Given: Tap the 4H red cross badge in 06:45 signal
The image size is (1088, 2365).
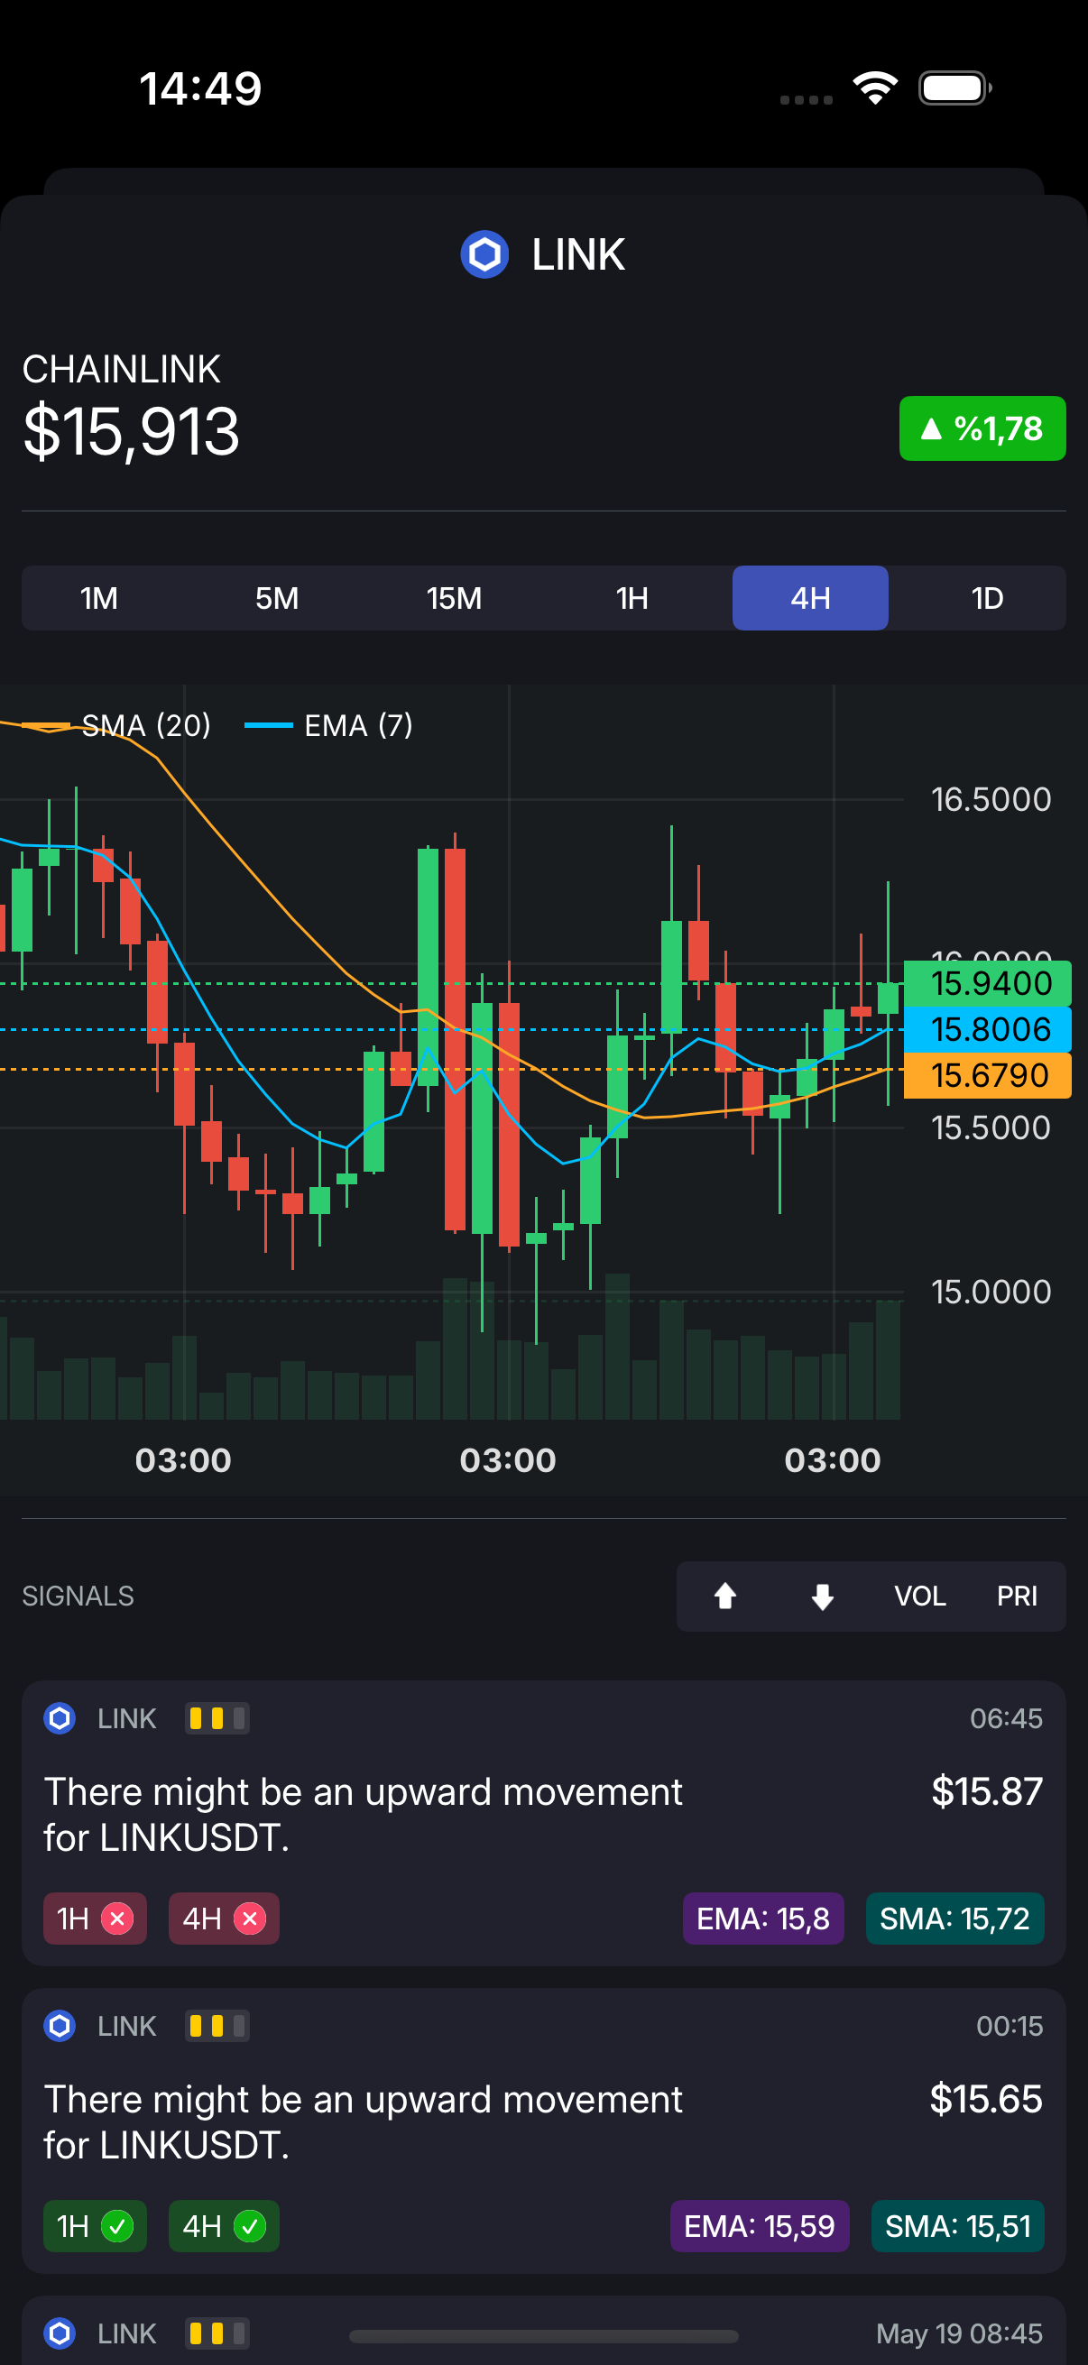Looking at the screenshot, I should pos(223,1919).
